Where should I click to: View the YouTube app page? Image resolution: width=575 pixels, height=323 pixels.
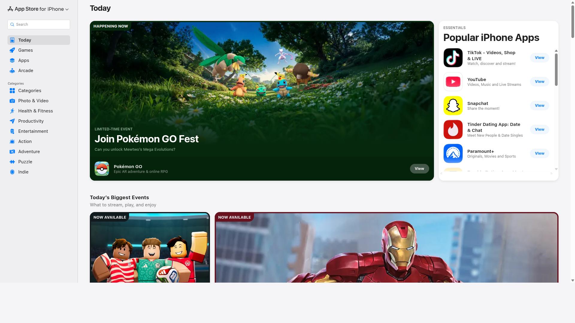[539, 82]
